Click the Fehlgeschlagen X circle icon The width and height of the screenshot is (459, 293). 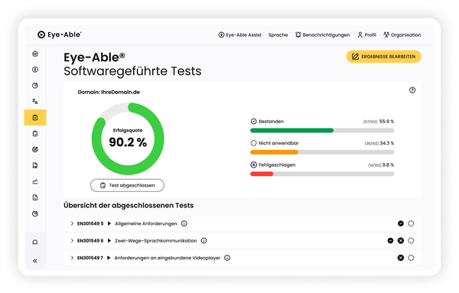click(254, 164)
